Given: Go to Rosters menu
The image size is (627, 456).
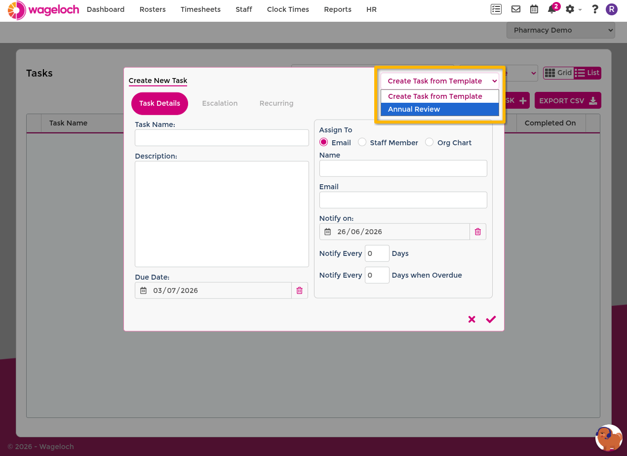Looking at the screenshot, I should (153, 9).
